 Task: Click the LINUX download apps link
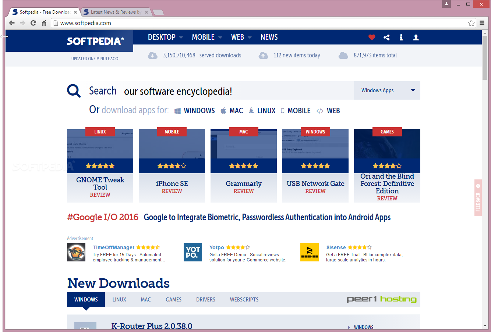point(266,111)
